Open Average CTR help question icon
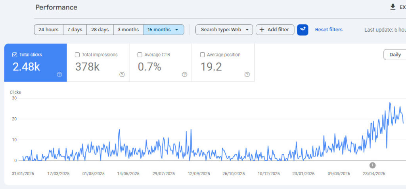 (185, 74)
